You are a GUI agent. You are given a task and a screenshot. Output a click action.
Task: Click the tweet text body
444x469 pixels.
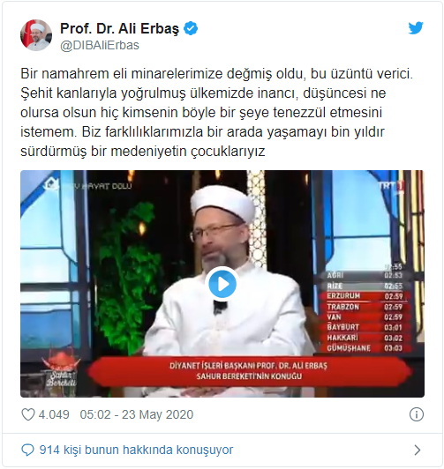pos(217,112)
